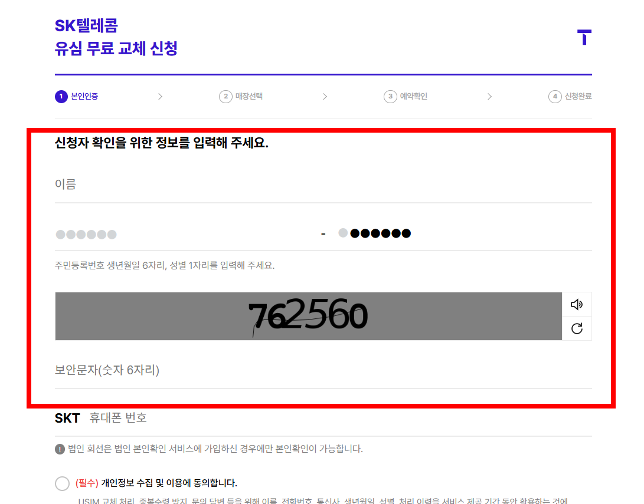Viewport: 644px width, 504px height.
Task: Click the 법인 회선은 법인 본인확인 notice text
Action: tap(215, 449)
